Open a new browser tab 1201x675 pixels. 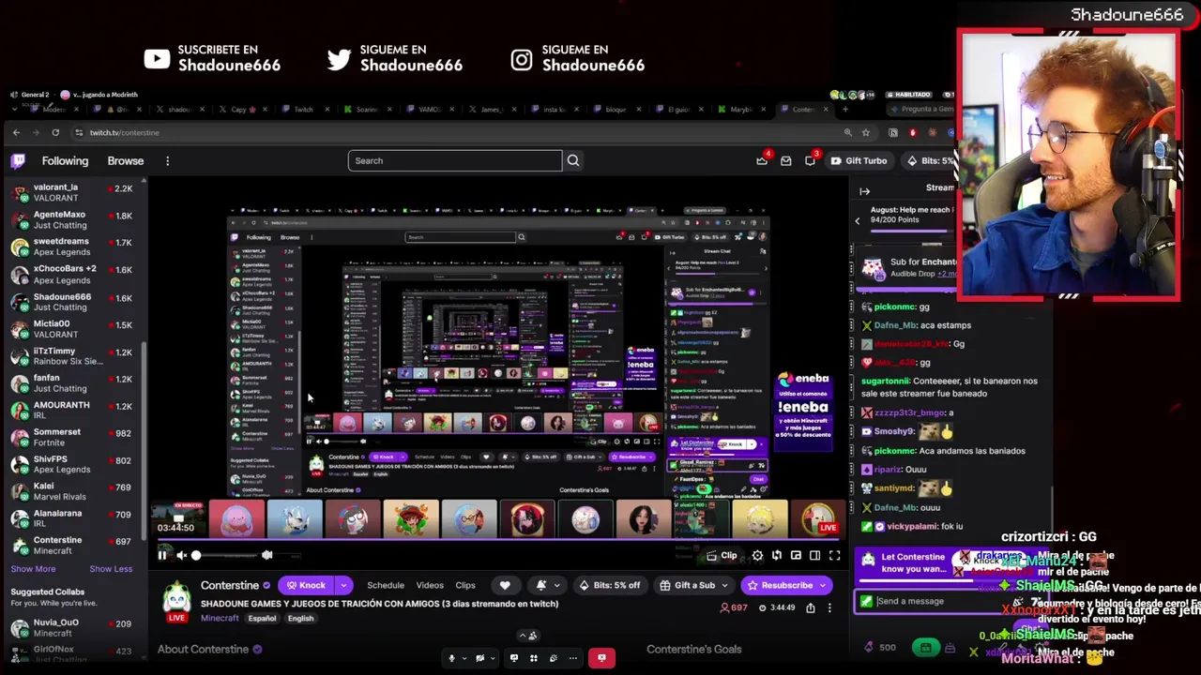(x=844, y=110)
